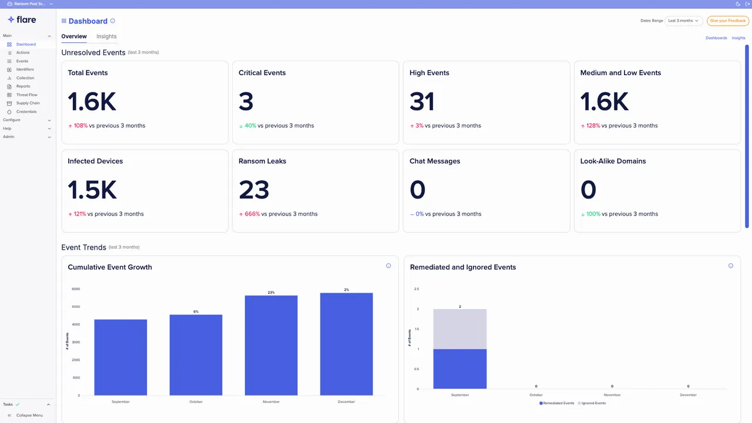752x423 pixels.
Task: Toggle Ignored Events legend series
Action: pyautogui.click(x=592, y=403)
